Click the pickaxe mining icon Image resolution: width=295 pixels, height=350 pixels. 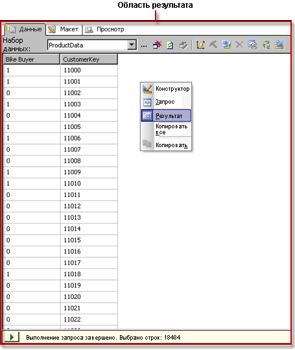(213, 44)
